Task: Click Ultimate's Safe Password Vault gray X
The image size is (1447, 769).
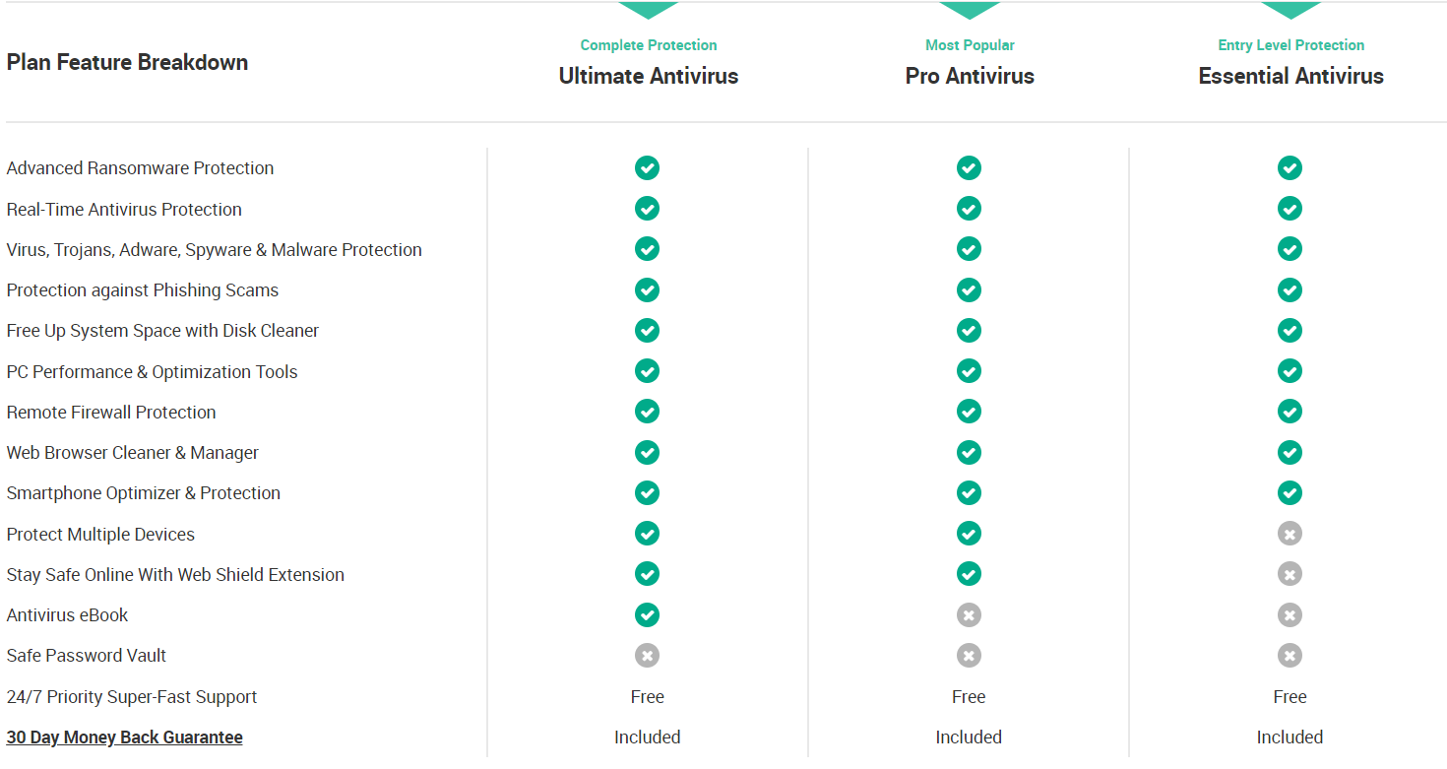Action: point(647,656)
